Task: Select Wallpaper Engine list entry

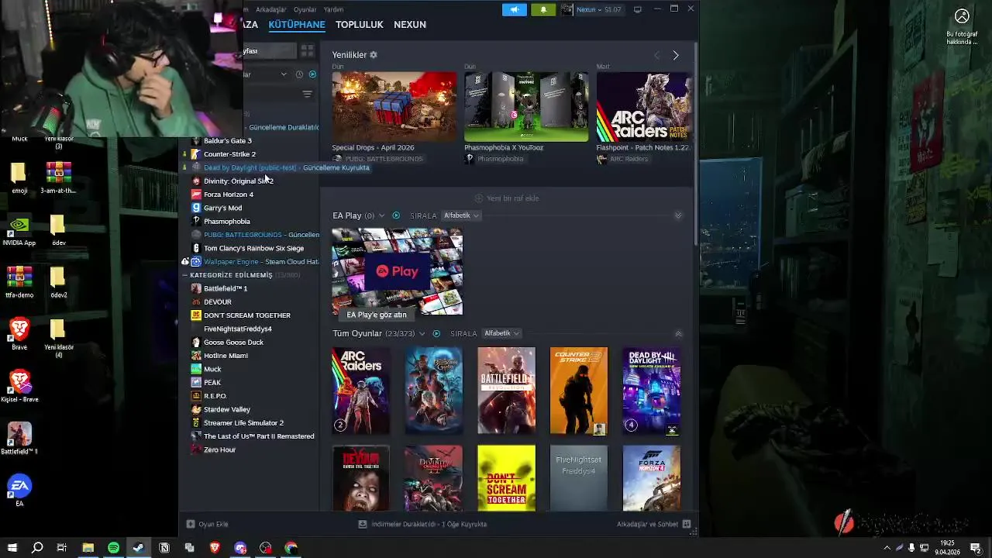Action: click(x=254, y=262)
